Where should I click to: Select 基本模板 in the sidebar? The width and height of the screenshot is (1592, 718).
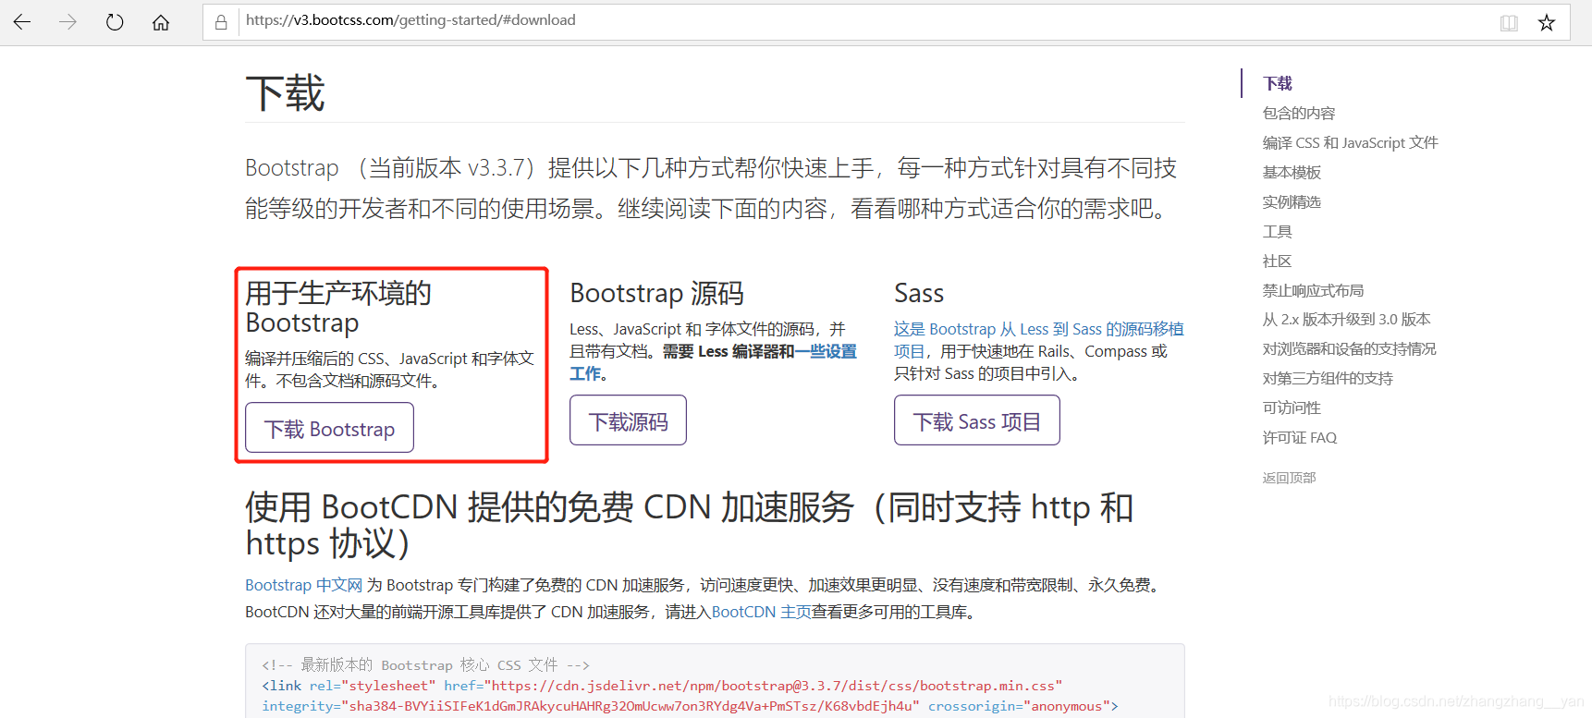pyautogui.click(x=1292, y=172)
